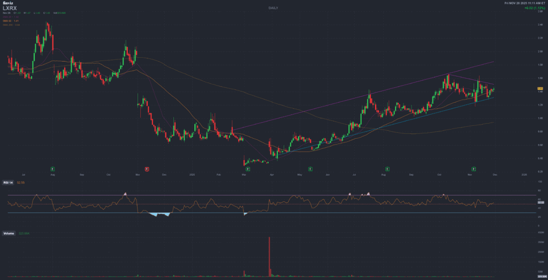Click the LXRX ticker symbol
This screenshot has width=548, height=280.
tap(10, 9)
